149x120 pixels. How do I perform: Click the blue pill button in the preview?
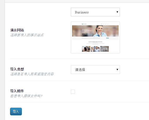[x=108, y=38]
